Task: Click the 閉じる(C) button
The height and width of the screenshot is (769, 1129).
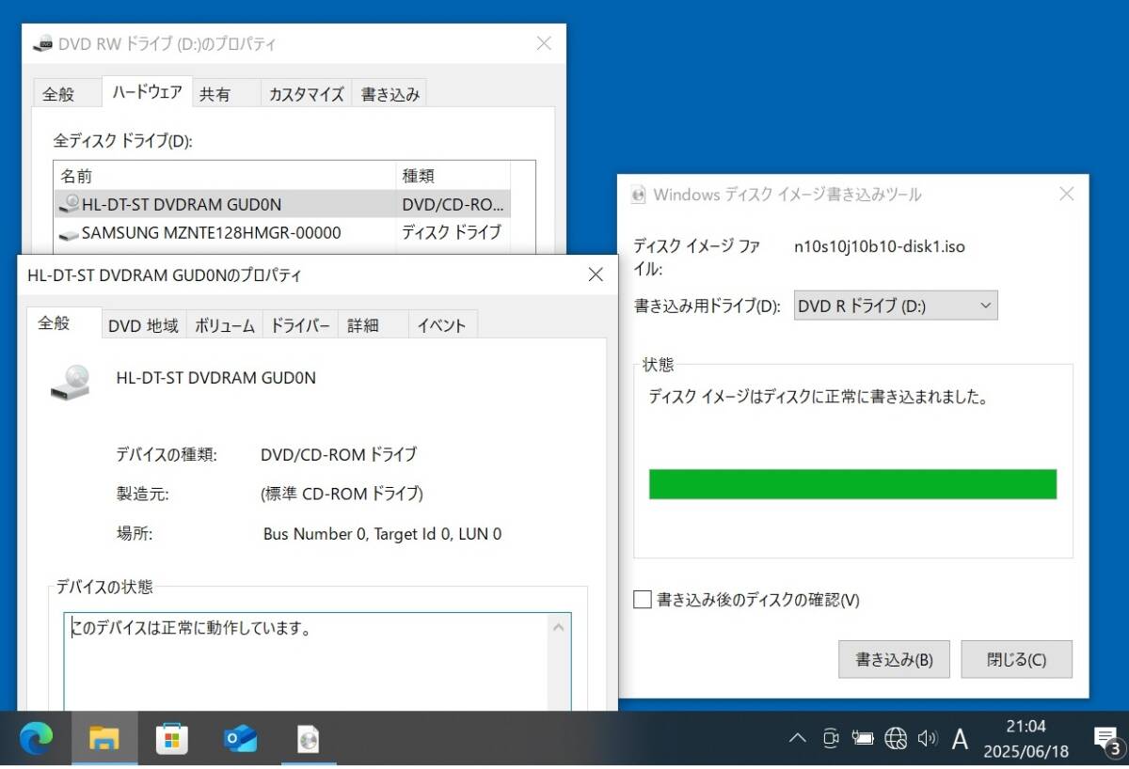Action: pyautogui.click(x=1017, y=659)
